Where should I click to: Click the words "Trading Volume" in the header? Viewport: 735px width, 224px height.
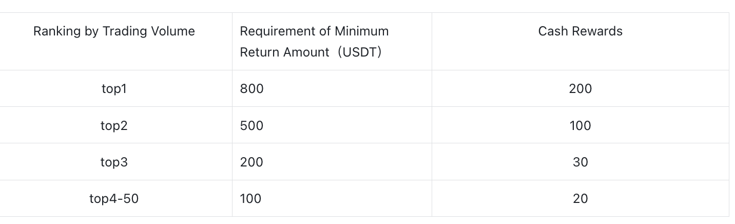[148, 31]
